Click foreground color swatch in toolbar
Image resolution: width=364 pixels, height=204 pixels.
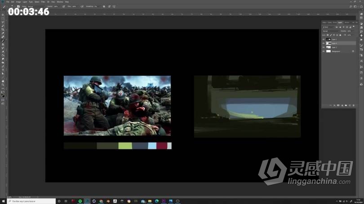click(2, 95)
